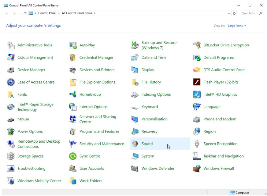
Task: Open the Fonts folder icon
Action: (11, 94)
